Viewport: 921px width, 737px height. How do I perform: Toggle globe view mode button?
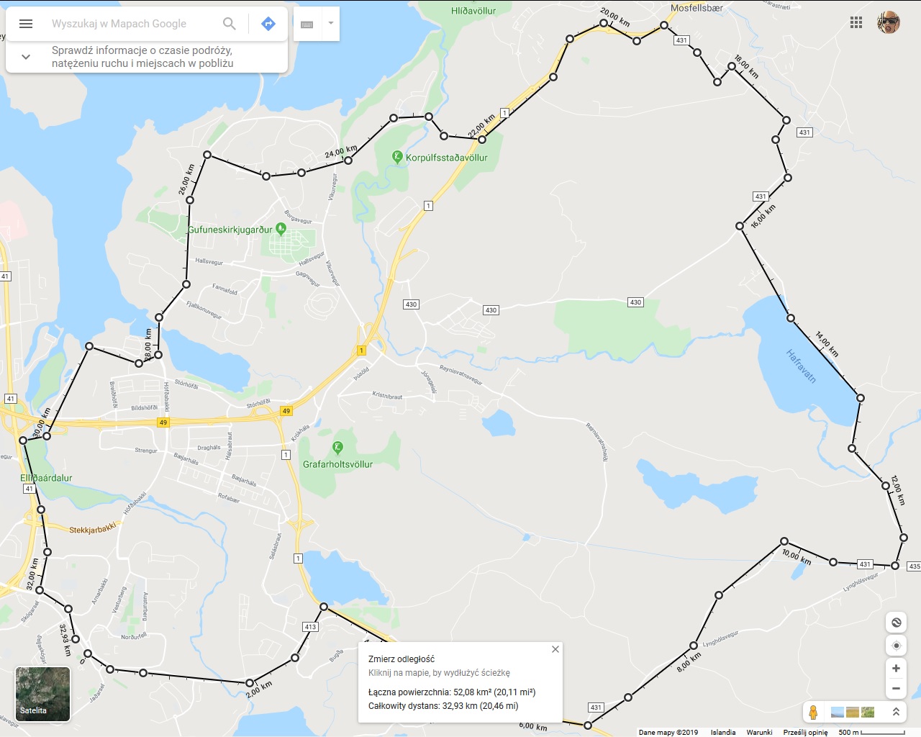click(x=896, y=623)
